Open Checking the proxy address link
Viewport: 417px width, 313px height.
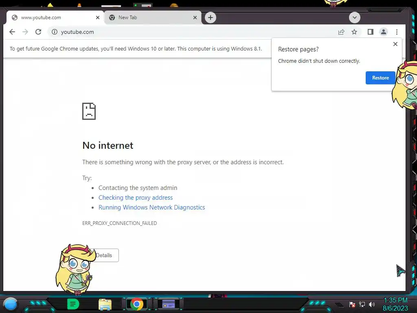[136, 198]
